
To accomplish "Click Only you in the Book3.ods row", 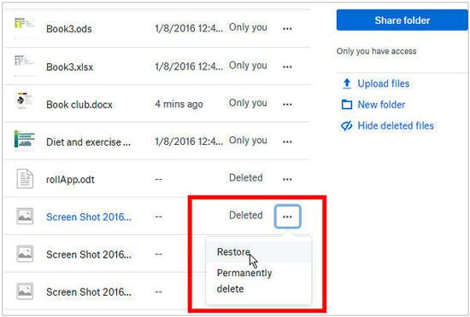I will (x=248, y=27).
